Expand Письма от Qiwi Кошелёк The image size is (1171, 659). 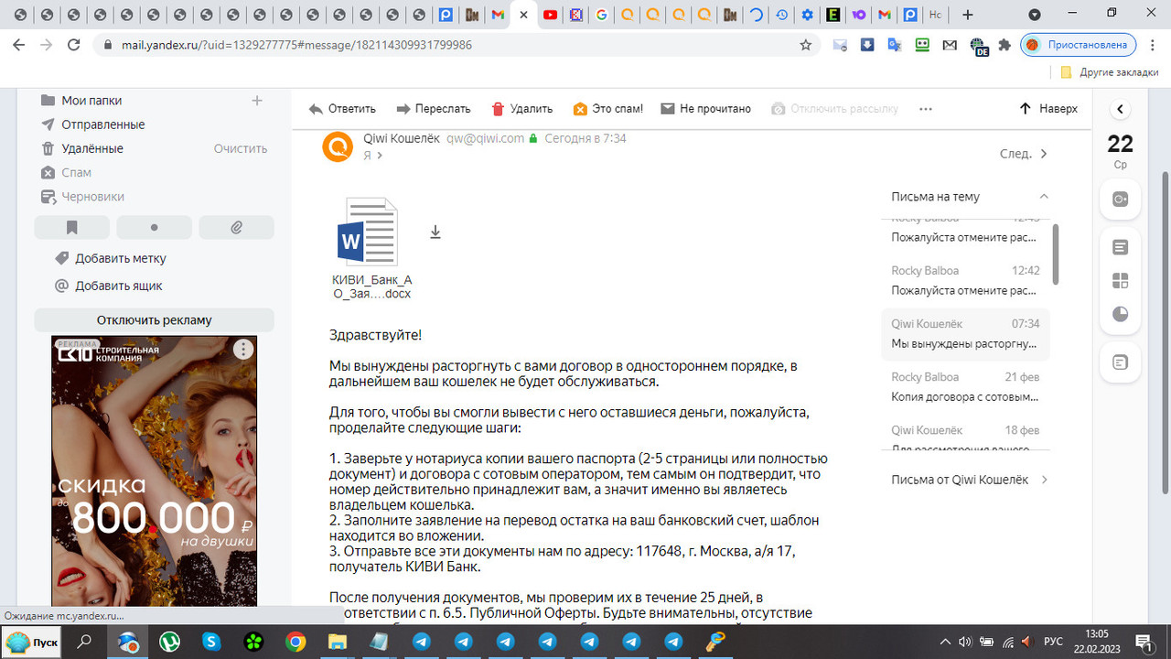pos(1044,480)
